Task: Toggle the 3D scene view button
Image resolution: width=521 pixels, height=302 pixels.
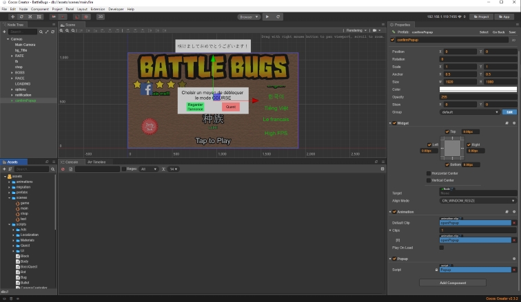Action: click(x=101, y=17)
